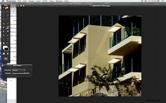Open Spotlight search magnifier
Image resolution: width=166 pixels, height=103 pixels.
pos(163,1)
